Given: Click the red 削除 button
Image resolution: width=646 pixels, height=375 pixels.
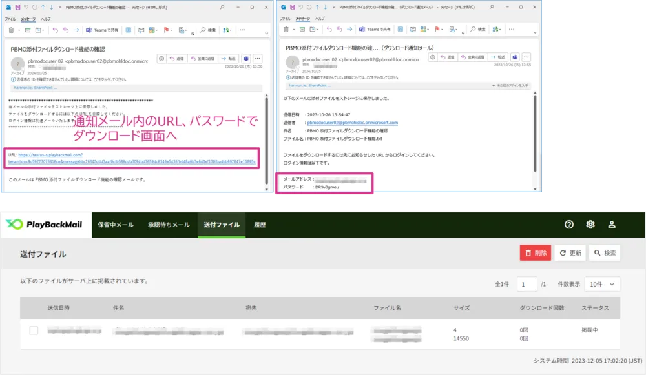Looking at the screenshot, I should click(x=535, y=253).
